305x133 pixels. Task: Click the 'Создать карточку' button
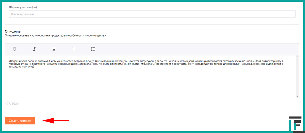20,121
